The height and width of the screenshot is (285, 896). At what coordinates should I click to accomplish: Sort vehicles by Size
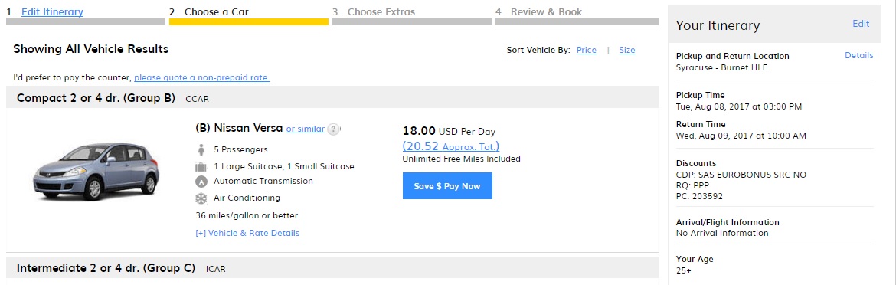click(627, 50)
